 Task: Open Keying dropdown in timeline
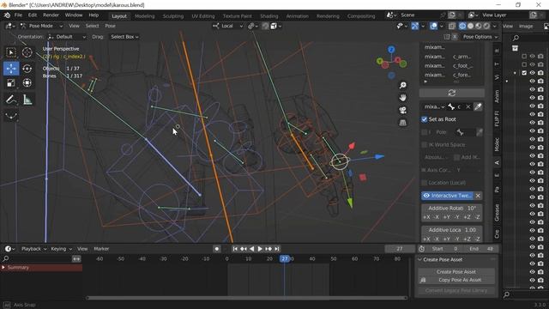tap(61, 249)
